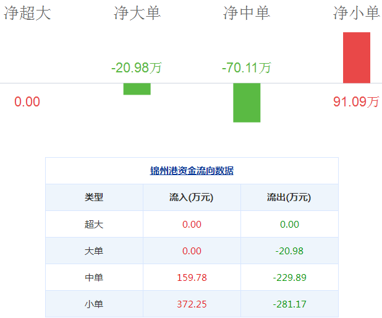Click the 91.09万 value label

click(356, 101)
